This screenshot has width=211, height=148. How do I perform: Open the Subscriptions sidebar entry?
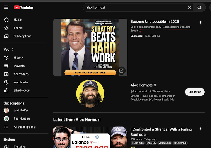coord(22,36)
